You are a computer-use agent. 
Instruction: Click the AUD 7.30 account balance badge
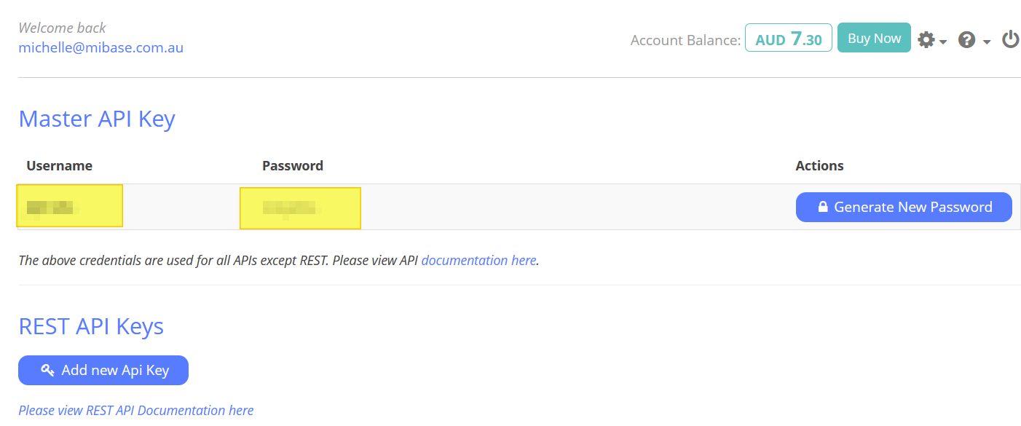pyautogui.click(x=788, y=39)
